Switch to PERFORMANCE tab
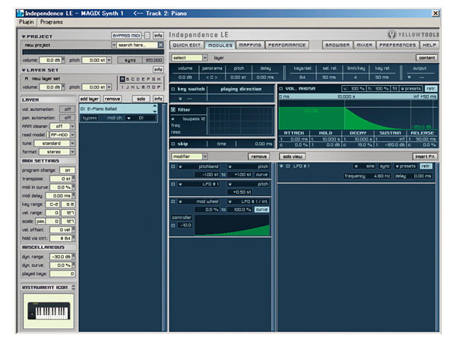Viewport: 456px width, 342px height. [287, 45]
